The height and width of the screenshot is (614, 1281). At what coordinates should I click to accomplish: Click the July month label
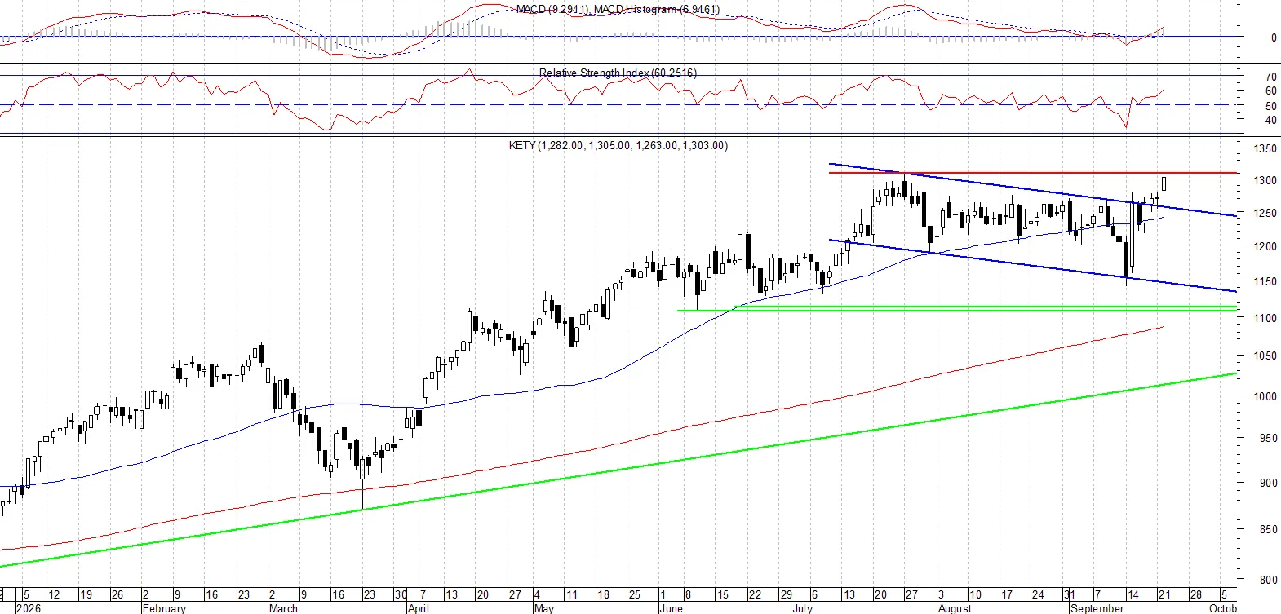point(803,608)
